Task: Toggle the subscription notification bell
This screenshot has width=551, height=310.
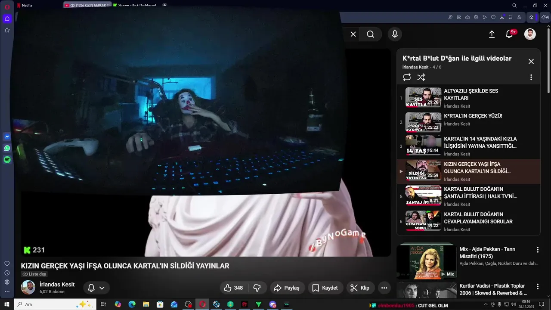Action: [91, 288]
